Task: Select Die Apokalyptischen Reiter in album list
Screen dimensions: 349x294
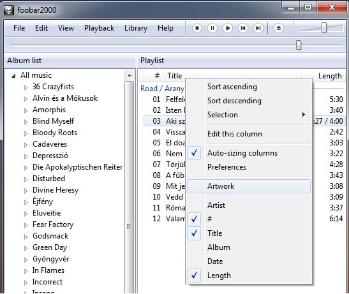Action: (77, 167)
